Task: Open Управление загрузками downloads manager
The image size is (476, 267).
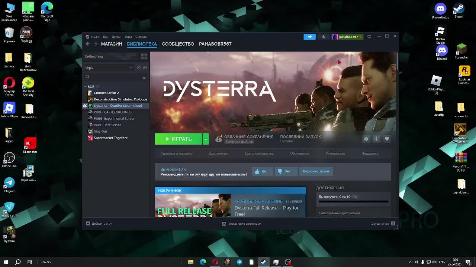Action: (242, 224)
